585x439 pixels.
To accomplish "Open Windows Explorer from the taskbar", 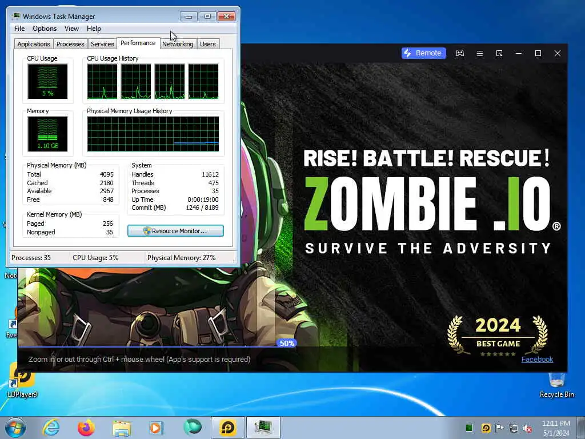I will click(122, 428).
